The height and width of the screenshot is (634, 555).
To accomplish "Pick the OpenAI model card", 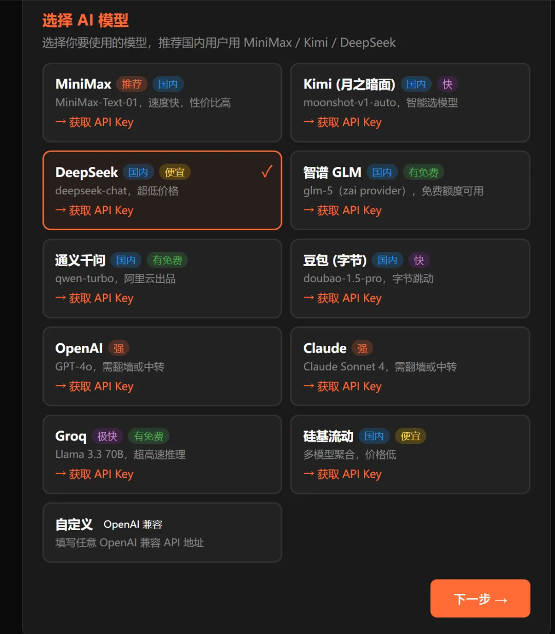I will pos(162,366).
